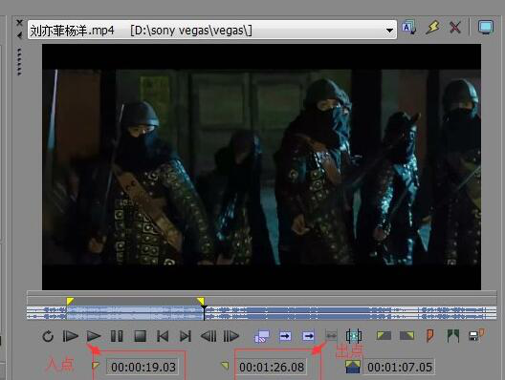
Task: Click the selection length icon
Action: (x=353, y=367)
